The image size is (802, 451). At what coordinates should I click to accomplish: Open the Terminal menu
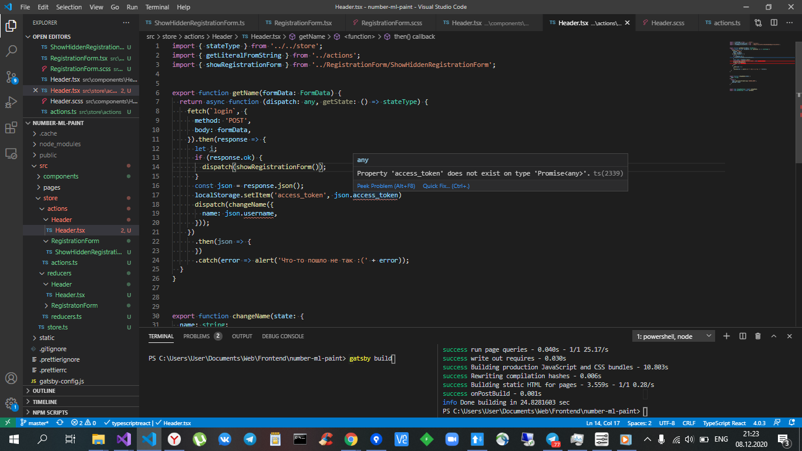coord(157,7)
